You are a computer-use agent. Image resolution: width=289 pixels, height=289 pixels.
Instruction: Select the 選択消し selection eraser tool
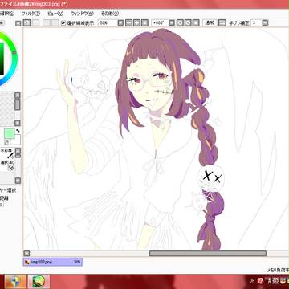(x=7, y=165)
